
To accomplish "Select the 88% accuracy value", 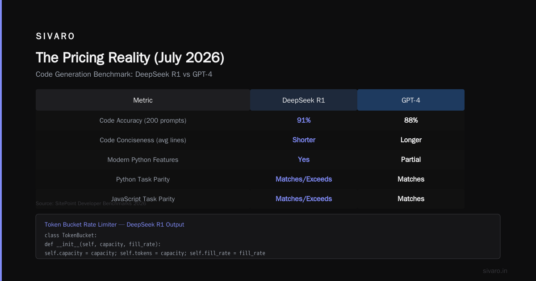I will coord(411,120).
